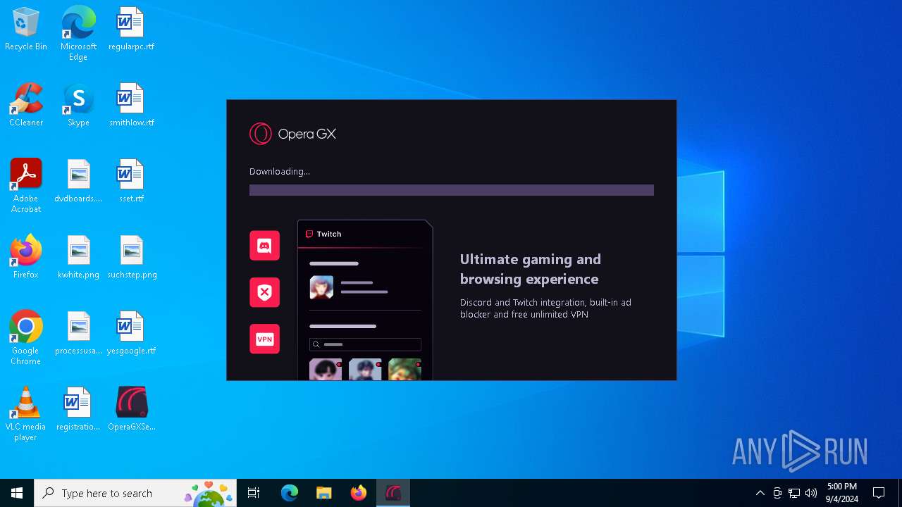
Task: Open Adobe Acrobat desktop shortcut
Action: (x=26, y=186)
